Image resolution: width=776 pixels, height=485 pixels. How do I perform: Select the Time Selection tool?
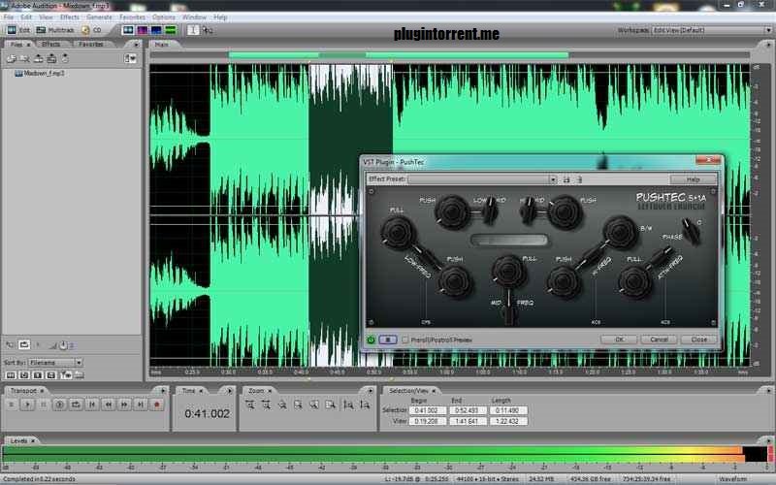point(193,30)
